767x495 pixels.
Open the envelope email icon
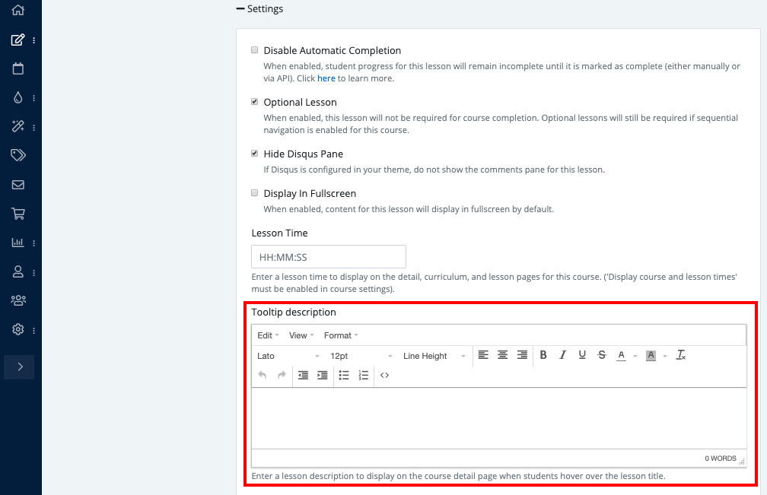[x=18, y=185]
